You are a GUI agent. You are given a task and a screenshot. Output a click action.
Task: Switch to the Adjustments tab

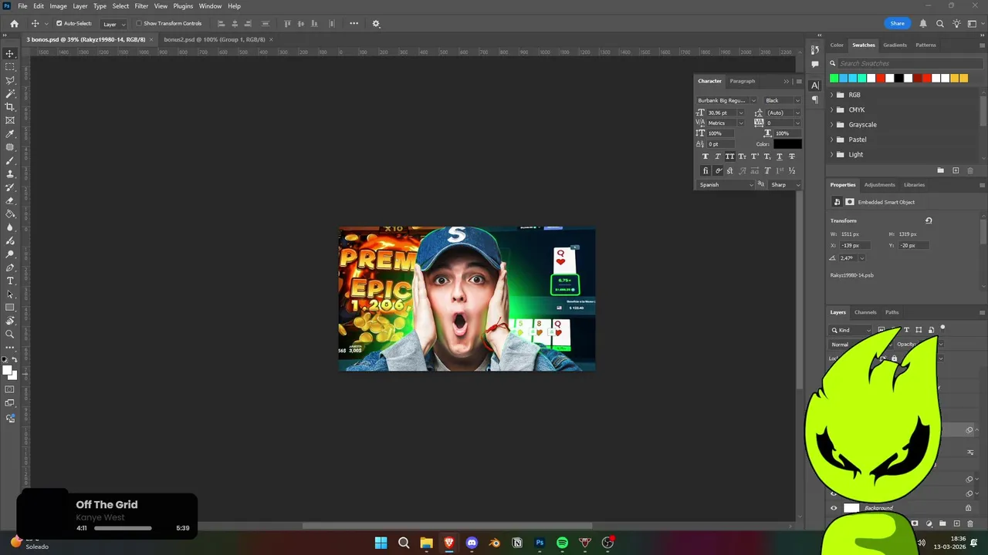pyautogui.click(x=879, y=185)
